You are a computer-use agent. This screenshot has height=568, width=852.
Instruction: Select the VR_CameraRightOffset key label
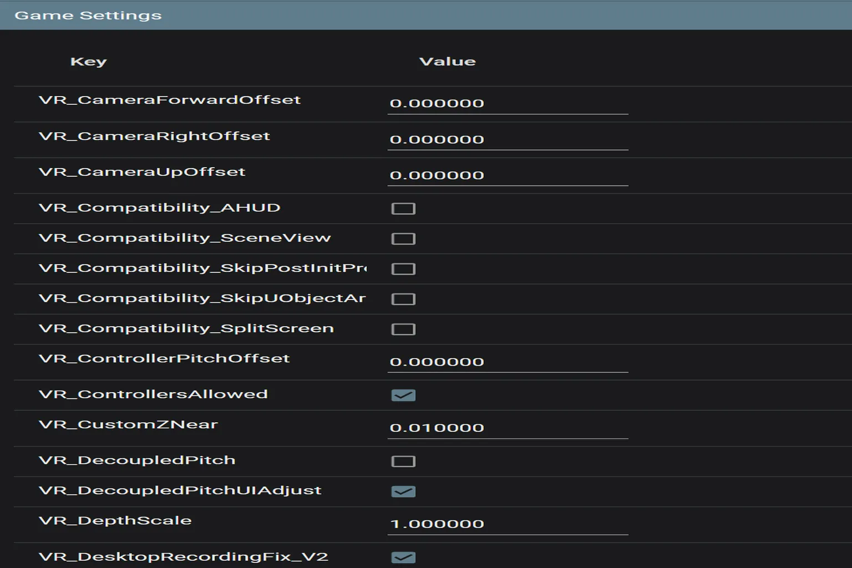pyautogui.click(x=154, y=136)
